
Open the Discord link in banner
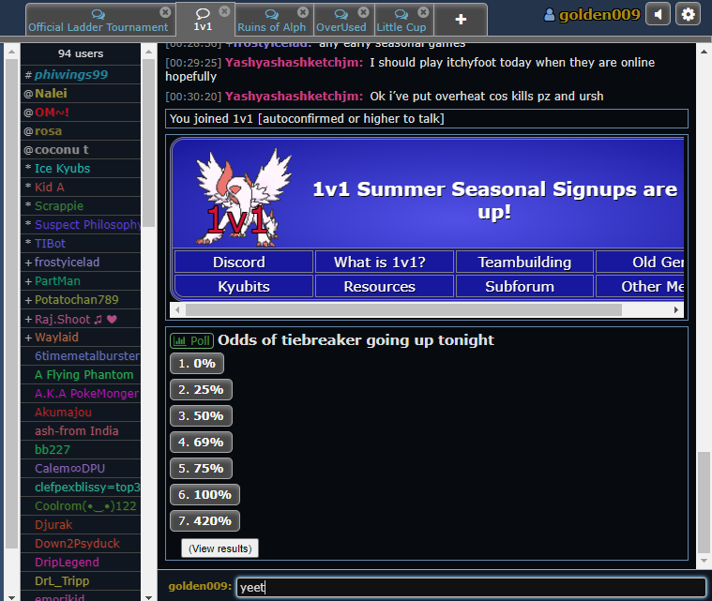(x=244, y=262)
